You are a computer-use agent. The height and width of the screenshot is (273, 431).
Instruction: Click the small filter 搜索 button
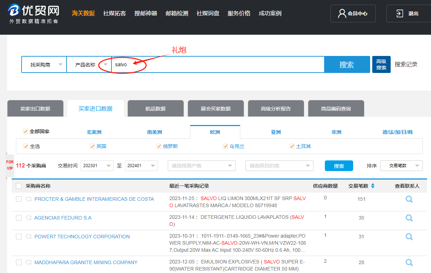click(x=339, y=166)
